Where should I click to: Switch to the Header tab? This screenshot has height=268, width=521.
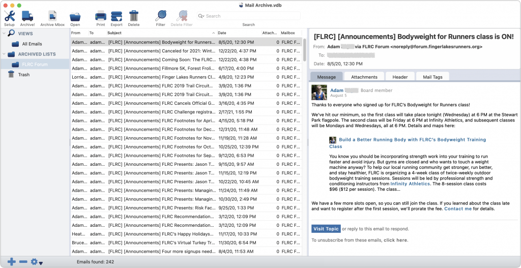(400, 77)
